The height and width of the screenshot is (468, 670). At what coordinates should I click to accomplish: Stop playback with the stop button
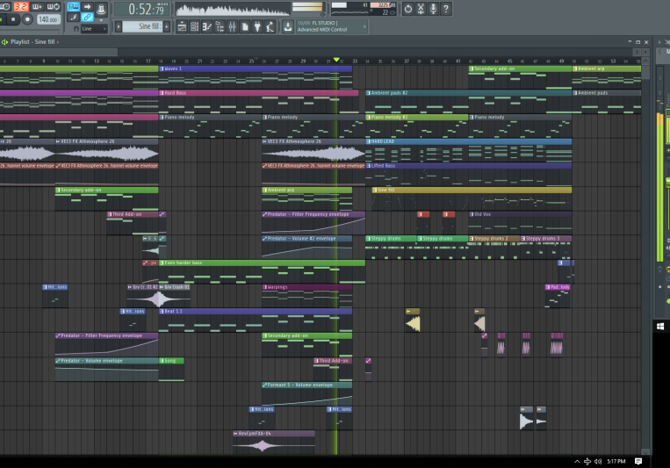13,19
